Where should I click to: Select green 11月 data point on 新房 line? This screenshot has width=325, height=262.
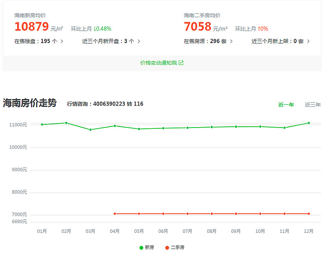285,128
